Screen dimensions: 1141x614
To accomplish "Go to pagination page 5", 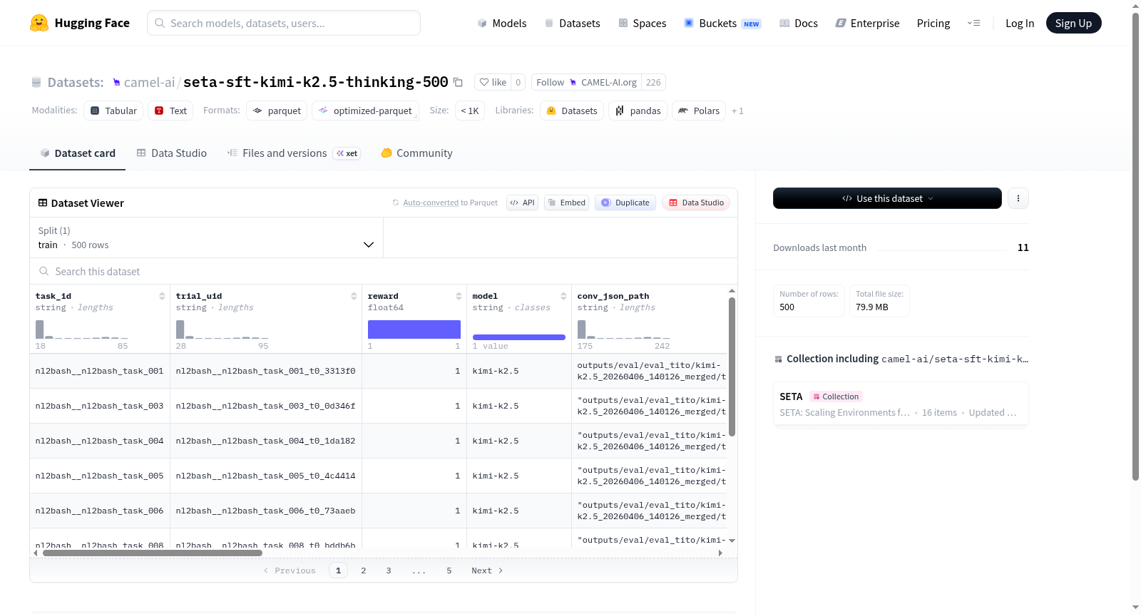I will pyautogui.click(x=449, y=570).
